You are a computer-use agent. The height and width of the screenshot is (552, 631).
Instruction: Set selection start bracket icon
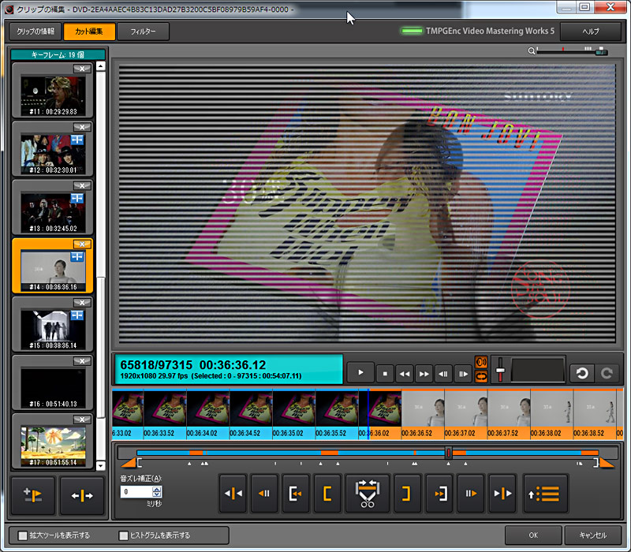327,494
